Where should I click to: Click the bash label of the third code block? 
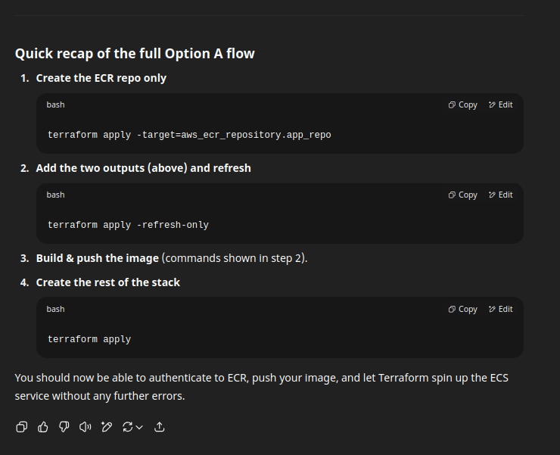pos(56,309)
